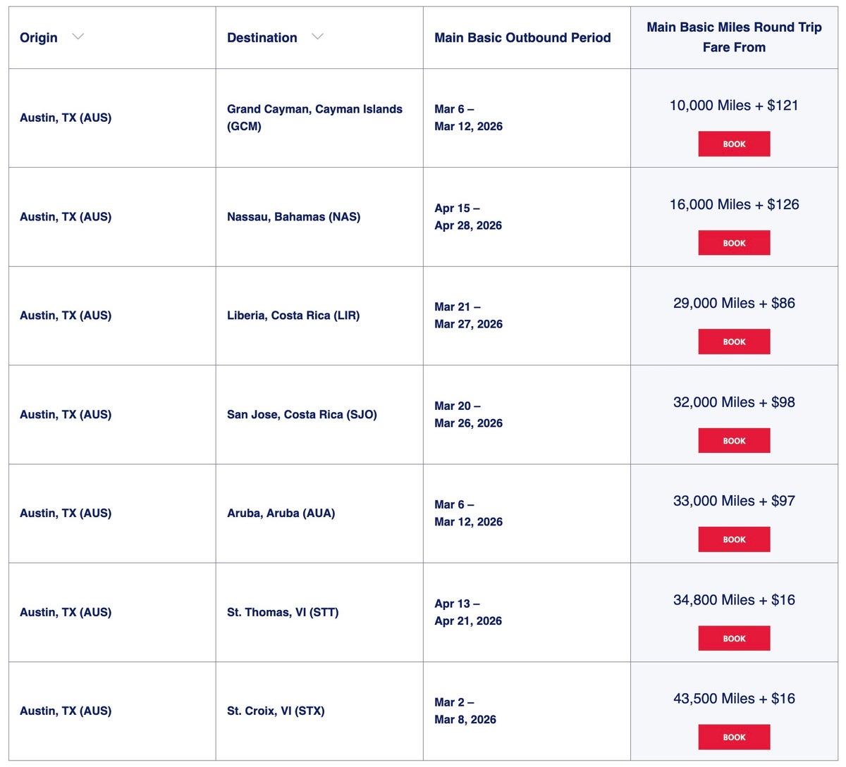Select the Main Basic Outbound Period header

click(522, 37)
